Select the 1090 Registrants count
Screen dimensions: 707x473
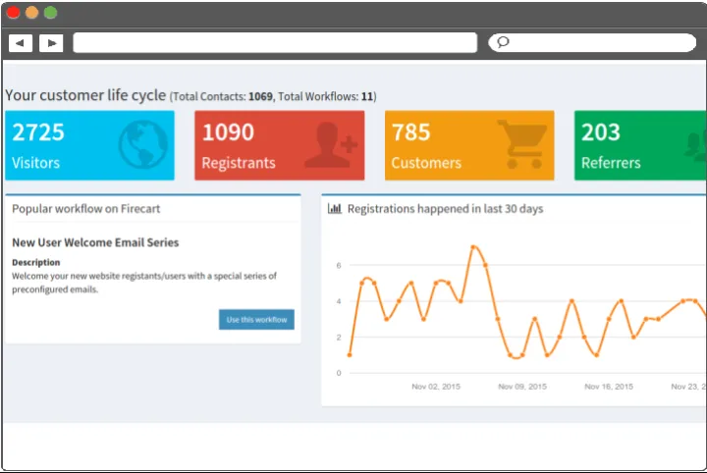pyautogui.click(x=228, y=132)
